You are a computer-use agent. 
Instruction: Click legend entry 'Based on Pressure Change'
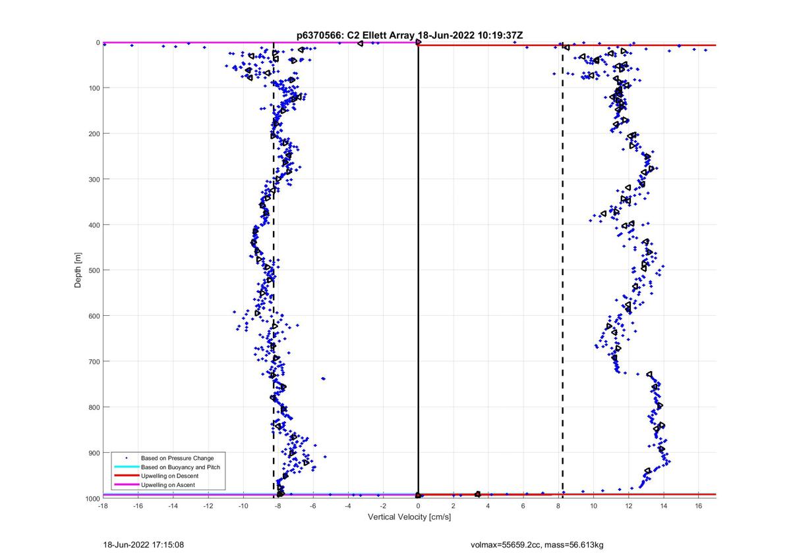[x=177, y=457]
